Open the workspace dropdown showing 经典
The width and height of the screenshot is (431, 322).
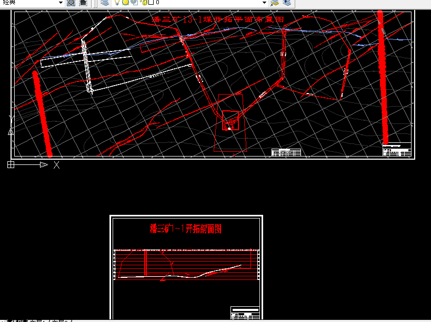point(32,3)
